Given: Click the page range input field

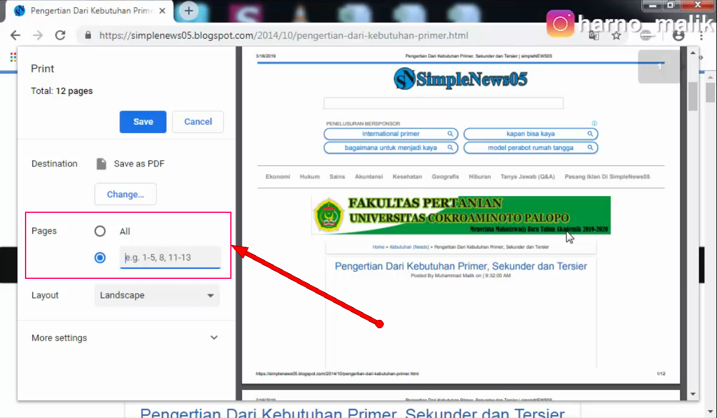Looking at the screenshot, I should [170, 257].
